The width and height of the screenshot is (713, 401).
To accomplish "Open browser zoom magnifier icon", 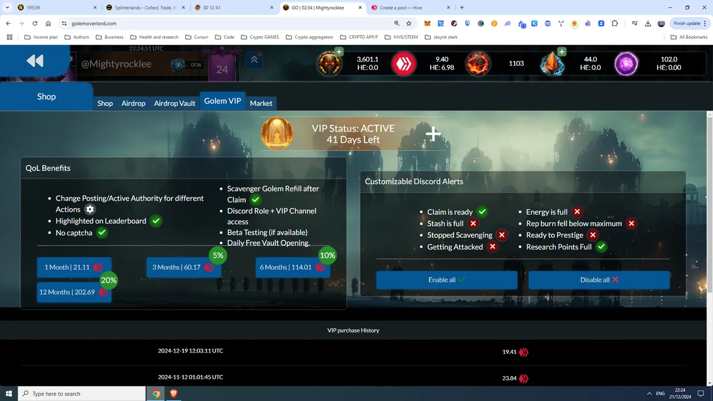I will [x=397, y=23].
